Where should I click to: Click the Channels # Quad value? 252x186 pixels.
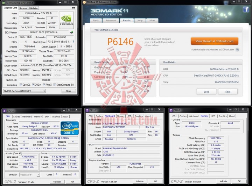click(x=230, y=123)
